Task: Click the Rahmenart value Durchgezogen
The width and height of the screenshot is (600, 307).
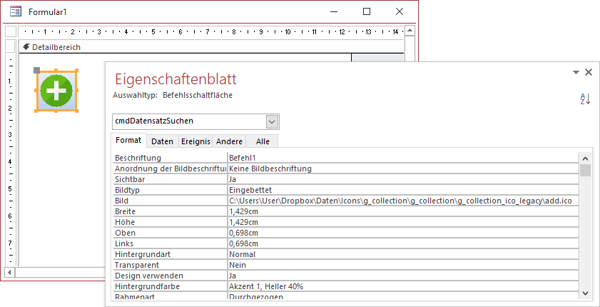Action: coord(403,297)
